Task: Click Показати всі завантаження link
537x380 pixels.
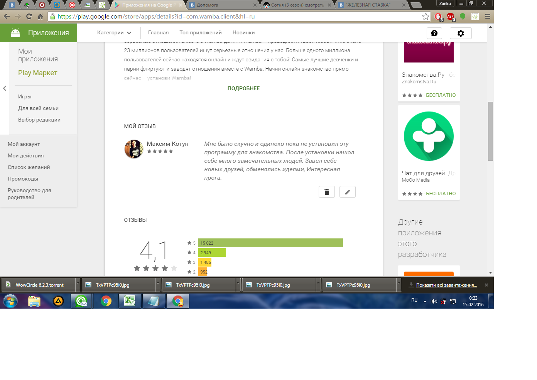Action: 446,285
